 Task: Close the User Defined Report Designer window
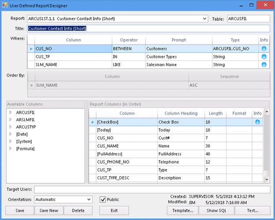265,5
